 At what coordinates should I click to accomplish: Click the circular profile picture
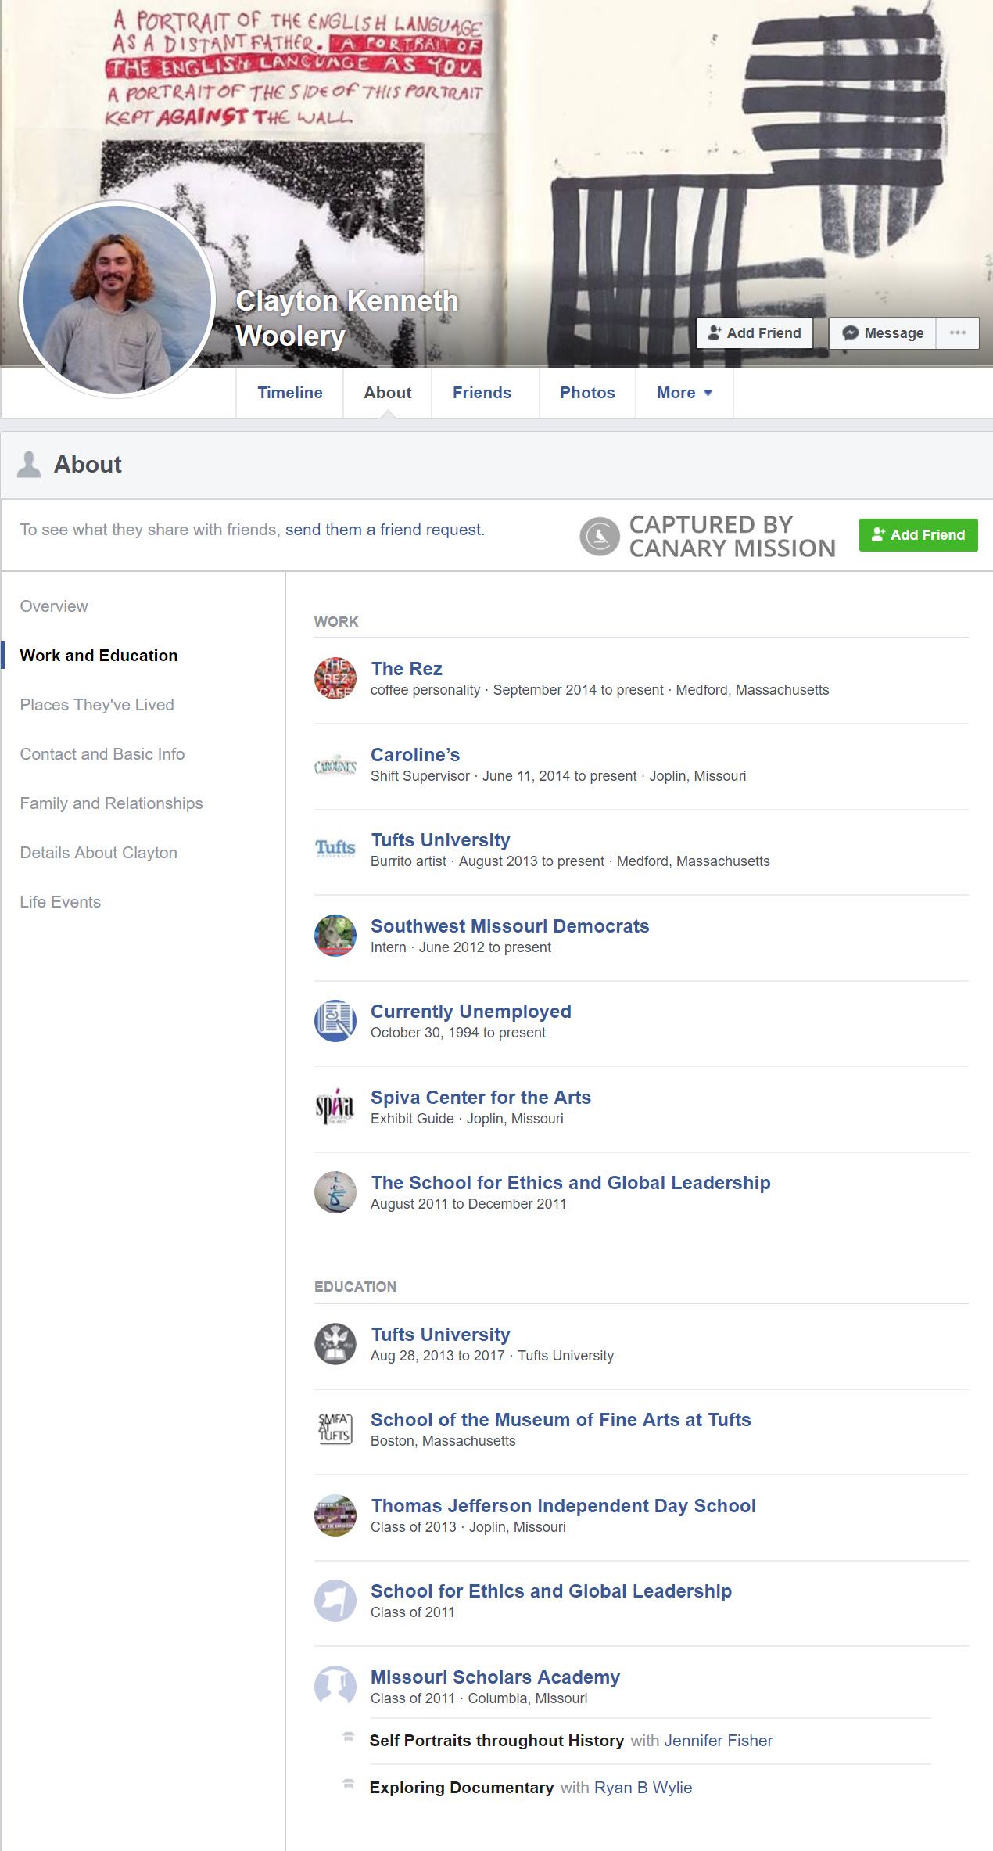pos(117,299)
